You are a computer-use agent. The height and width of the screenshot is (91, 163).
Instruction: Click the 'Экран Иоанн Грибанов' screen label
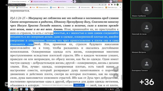pyautogui.click(x=15, y=5)
